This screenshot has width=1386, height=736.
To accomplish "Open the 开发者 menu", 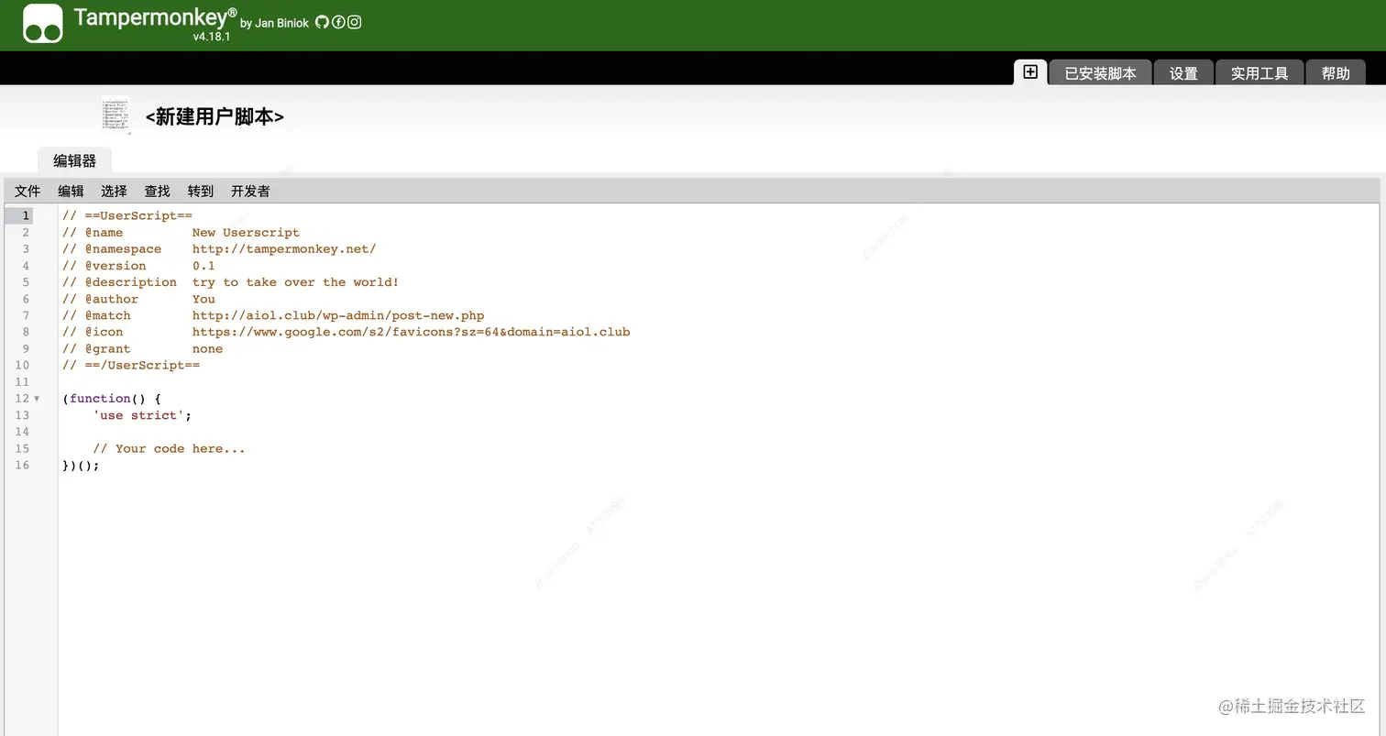I will pos(250,191).
